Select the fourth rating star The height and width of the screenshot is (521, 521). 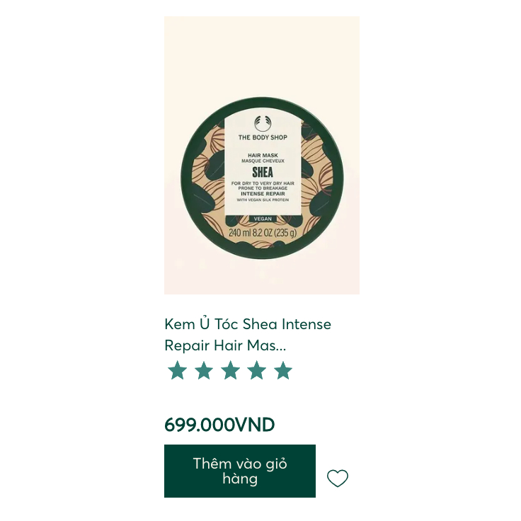coord(257,370)
